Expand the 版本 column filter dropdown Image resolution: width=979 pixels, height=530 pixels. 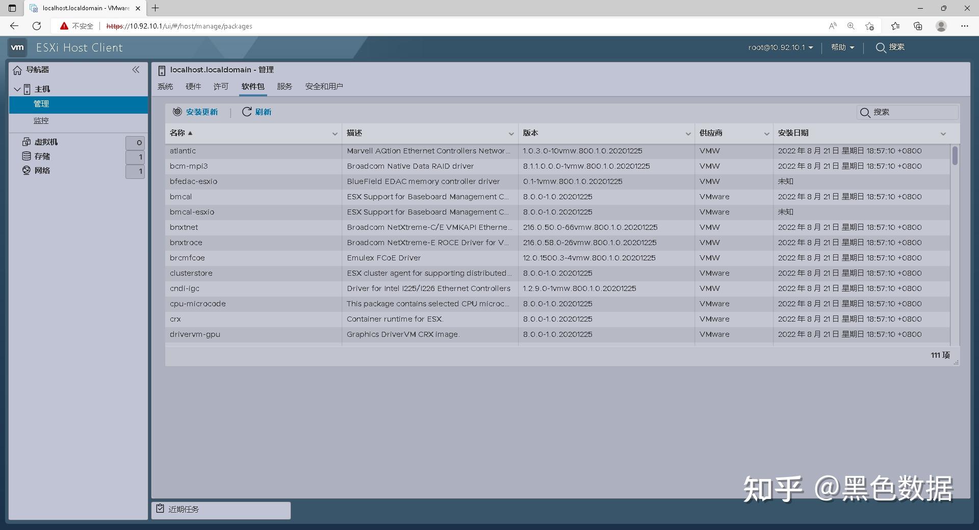(x=688, y=133)
